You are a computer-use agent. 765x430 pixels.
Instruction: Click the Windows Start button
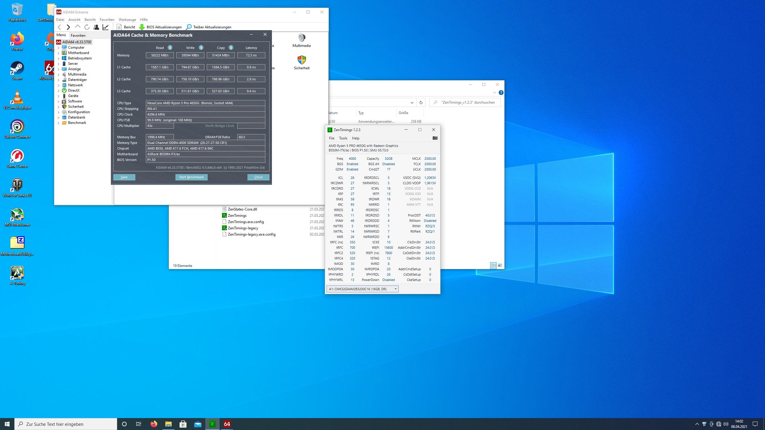(7, 424)
